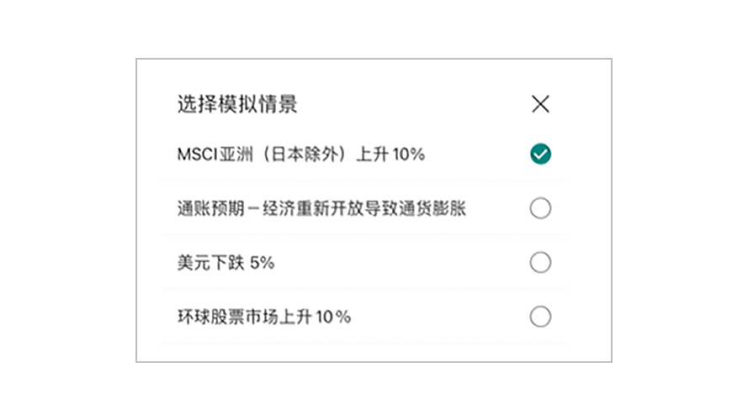Screen dimensions: 748x420
Task: Close the 选择模拟情景 dialog with X
Action: click(x=540, y=104)
